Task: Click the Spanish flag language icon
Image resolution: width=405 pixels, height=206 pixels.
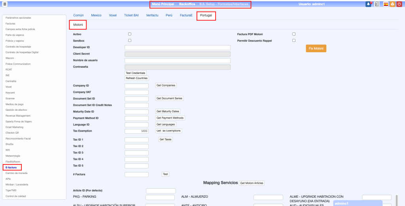Action: pyautogui.click(x=386, y=4)
